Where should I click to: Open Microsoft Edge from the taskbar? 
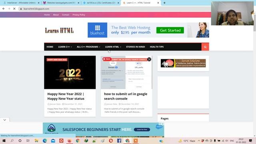(x=44, y=141)
